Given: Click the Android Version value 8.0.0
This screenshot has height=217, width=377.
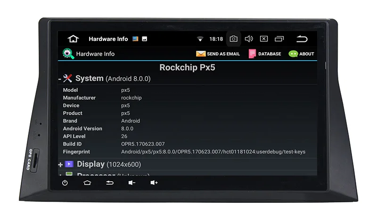Looking at the screenshot, I should 127,129.
